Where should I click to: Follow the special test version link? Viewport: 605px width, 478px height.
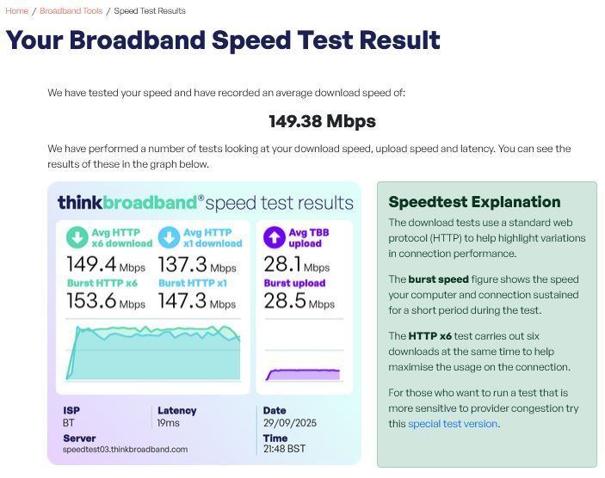pos(453,424)
